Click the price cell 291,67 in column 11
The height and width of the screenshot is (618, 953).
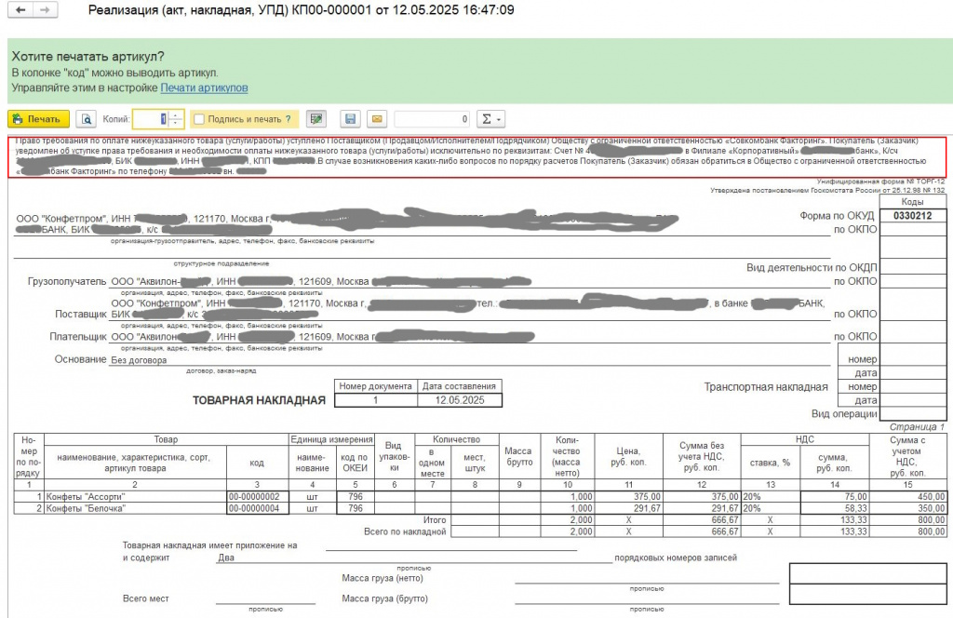click(x=629, y=508)
